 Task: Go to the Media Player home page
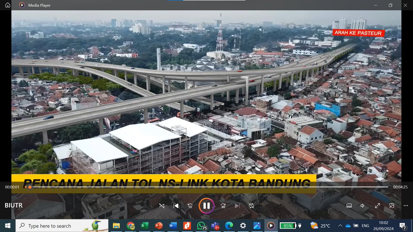coord(8,5)
